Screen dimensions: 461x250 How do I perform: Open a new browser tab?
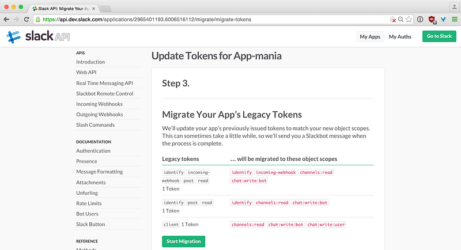click(x=105, y=9)
